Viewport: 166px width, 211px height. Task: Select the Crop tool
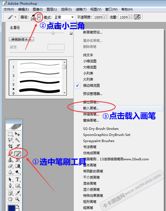[x=10, y=146]
